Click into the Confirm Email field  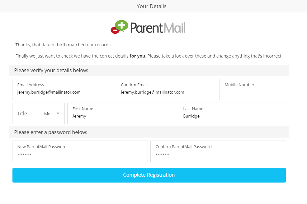point(166,92)
